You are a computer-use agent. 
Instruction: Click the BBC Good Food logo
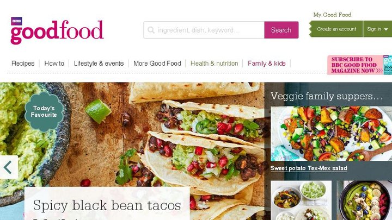(57, 31)
